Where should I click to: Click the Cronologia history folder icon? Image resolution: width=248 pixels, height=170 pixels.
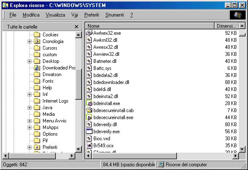coord(37,41)
